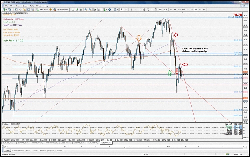Open the Indicators list icon
The height and width of the screenshot is (157, 250).
[104, 10]
